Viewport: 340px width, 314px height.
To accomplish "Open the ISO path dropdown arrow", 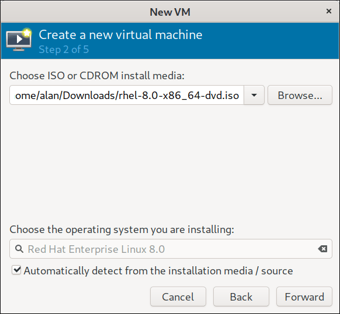I will [x=254, y=95].
